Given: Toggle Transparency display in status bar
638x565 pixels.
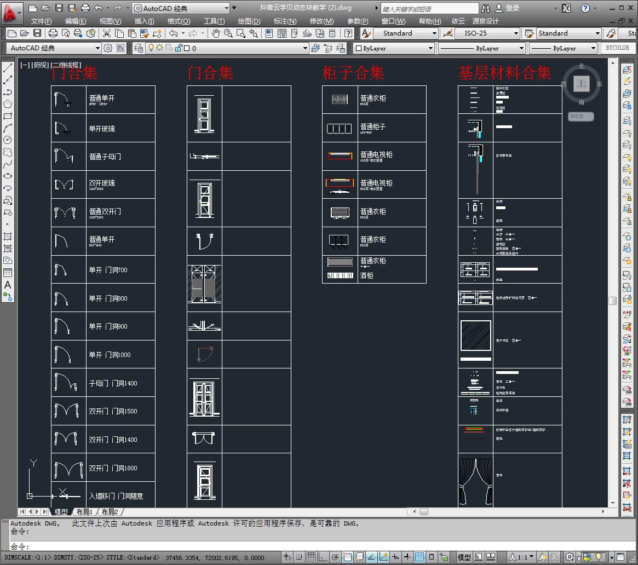Looking at the screenshot, I should (x=419, y=557).
